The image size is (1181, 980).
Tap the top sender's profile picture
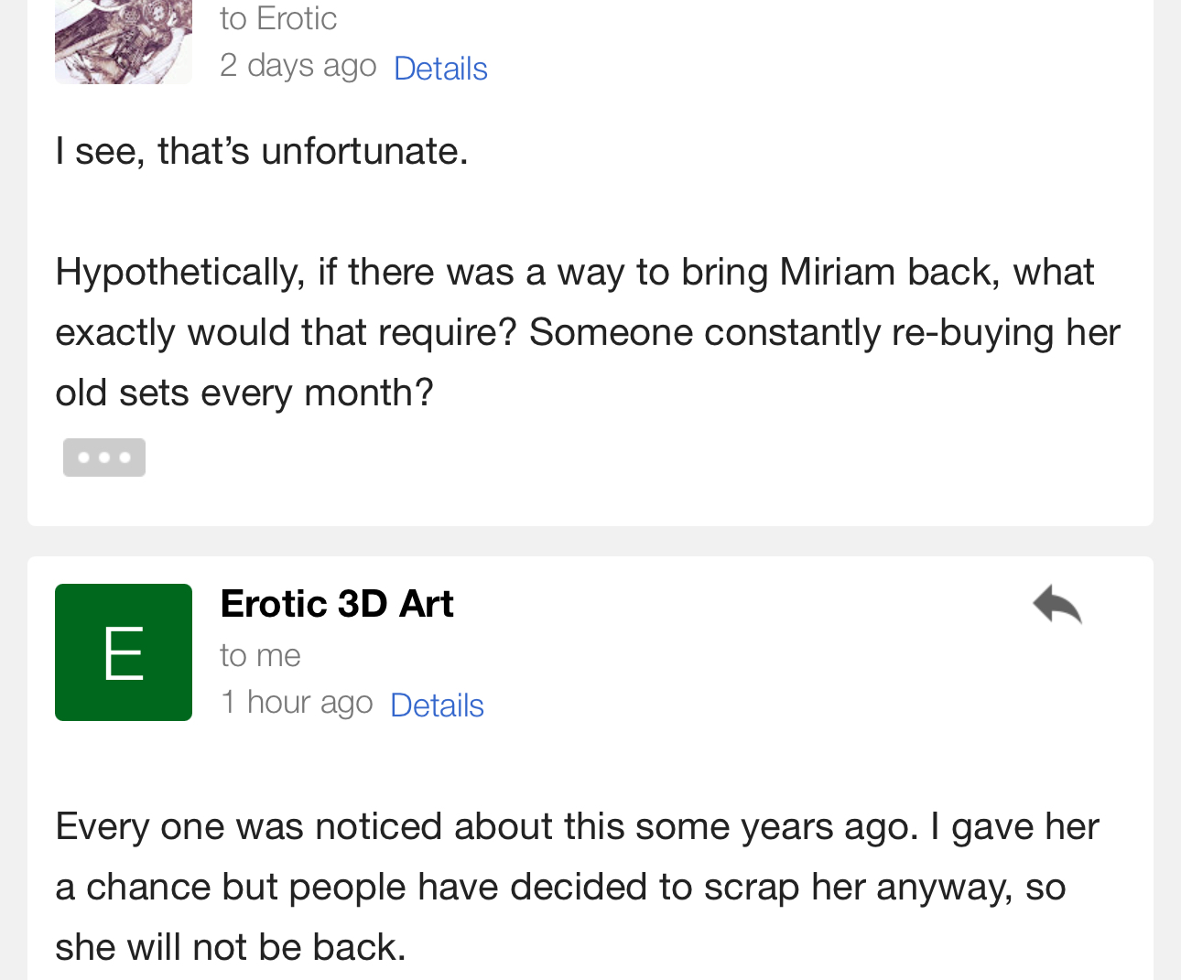[124, 42]
